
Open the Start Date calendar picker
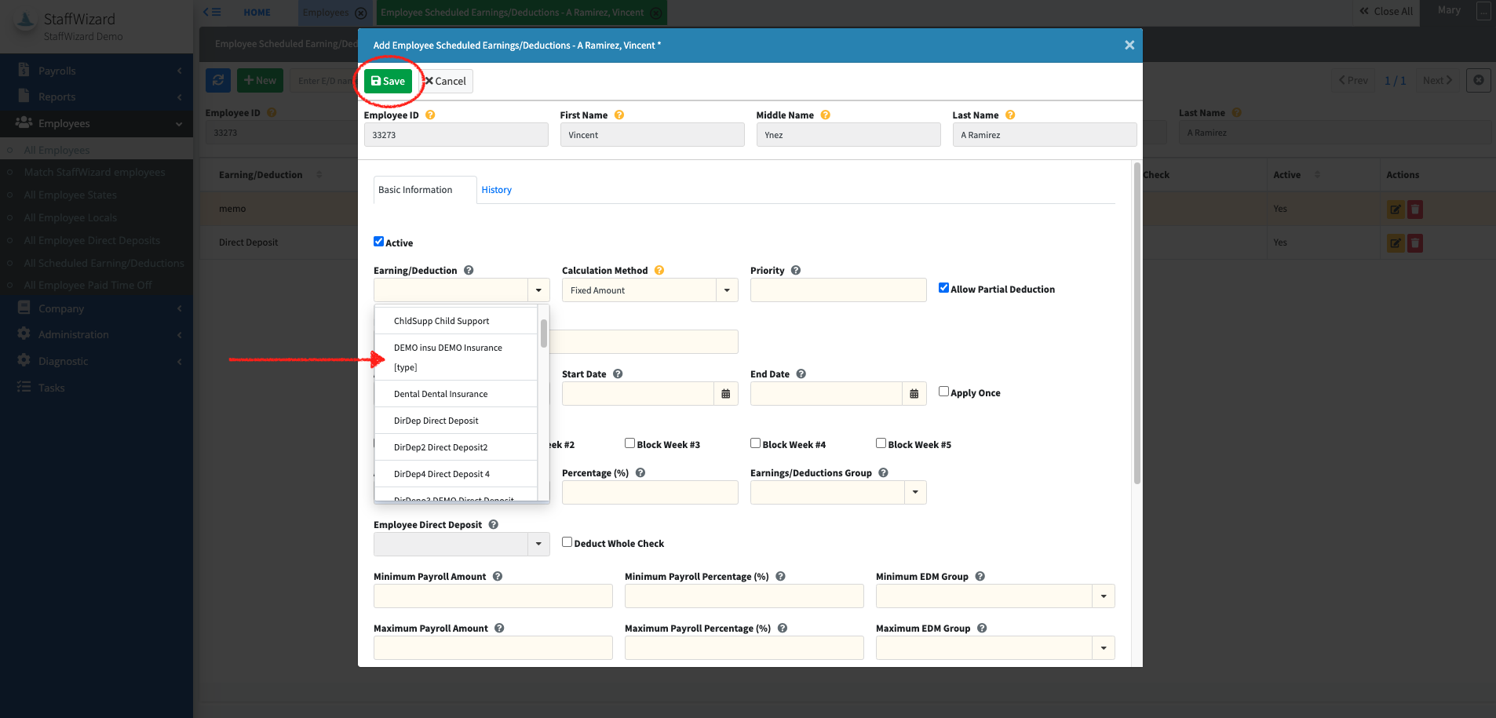pyautogui.click(x=725, y=394)
